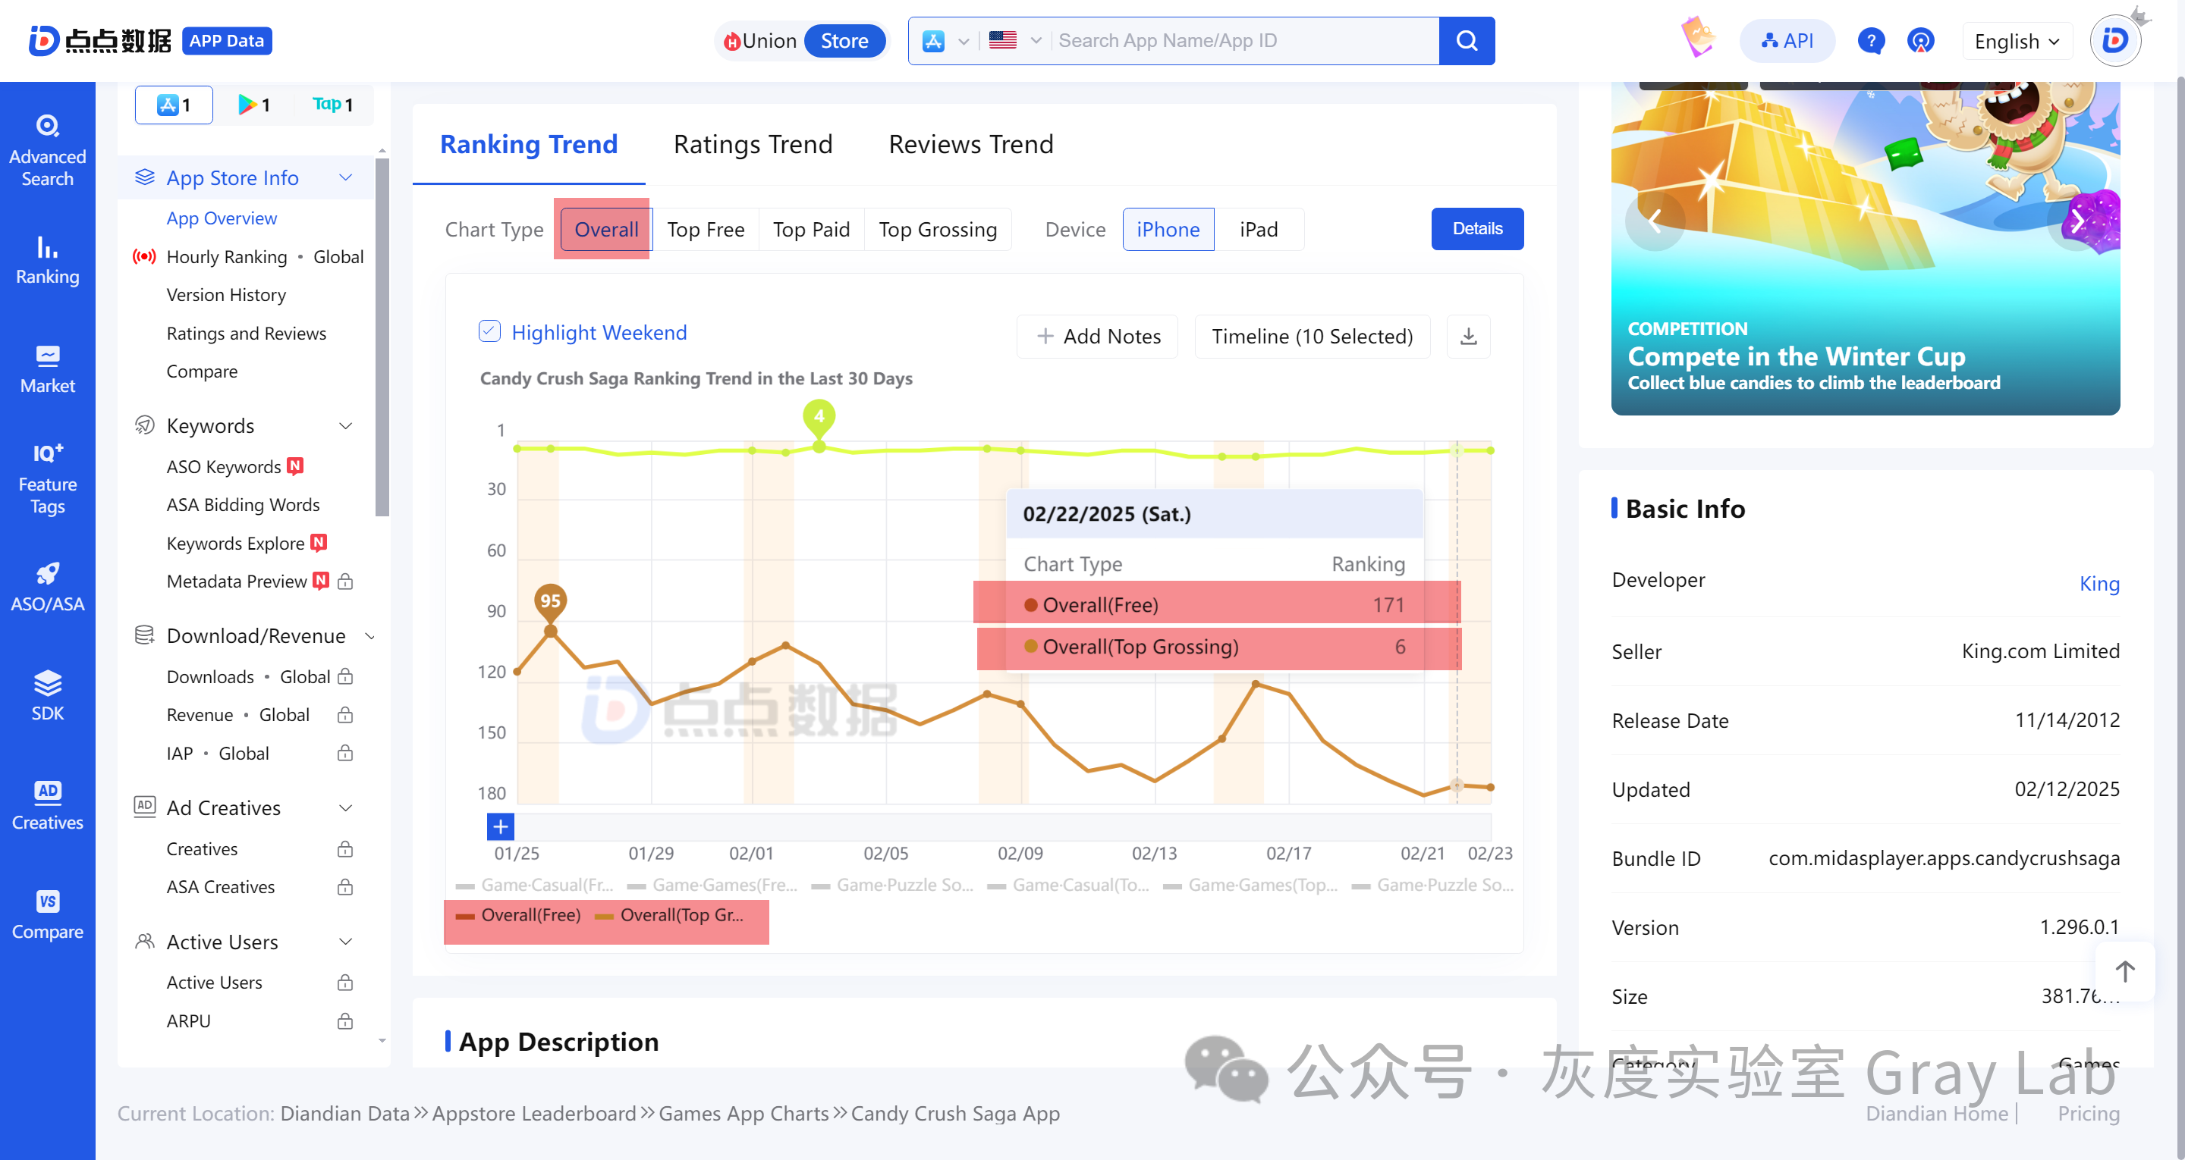This screenshot has width=2185, height=1160.
Task: Switch device to iPad
Action: [x=1258, y=230]
